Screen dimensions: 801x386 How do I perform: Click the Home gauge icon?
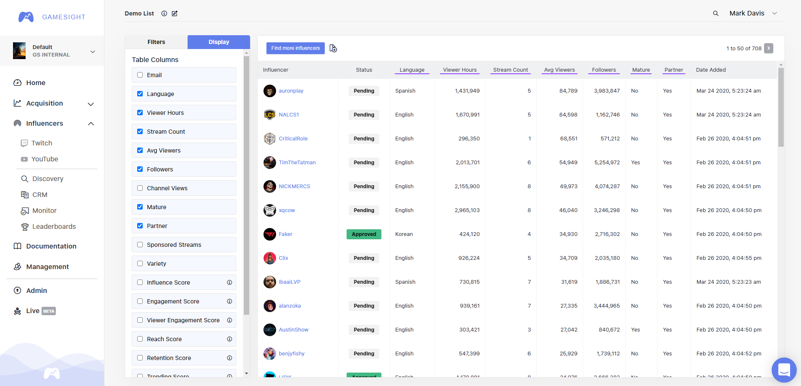[17, 83]
